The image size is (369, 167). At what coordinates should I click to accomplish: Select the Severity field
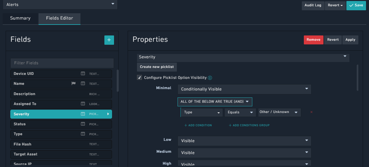(x=61, y=114)
